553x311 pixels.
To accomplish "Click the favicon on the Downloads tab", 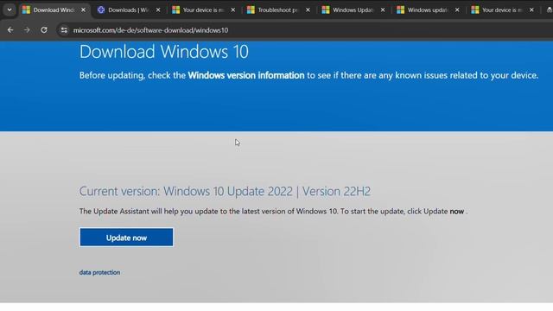I will pos(101,10).
